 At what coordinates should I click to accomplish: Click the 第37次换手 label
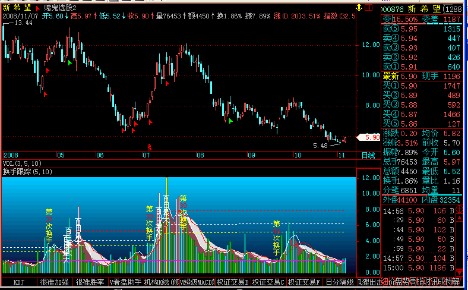(x=49, y=226)
